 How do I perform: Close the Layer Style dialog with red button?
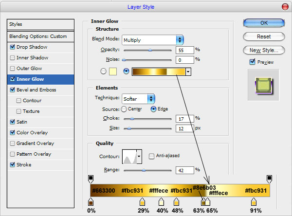tap(285, 7)
